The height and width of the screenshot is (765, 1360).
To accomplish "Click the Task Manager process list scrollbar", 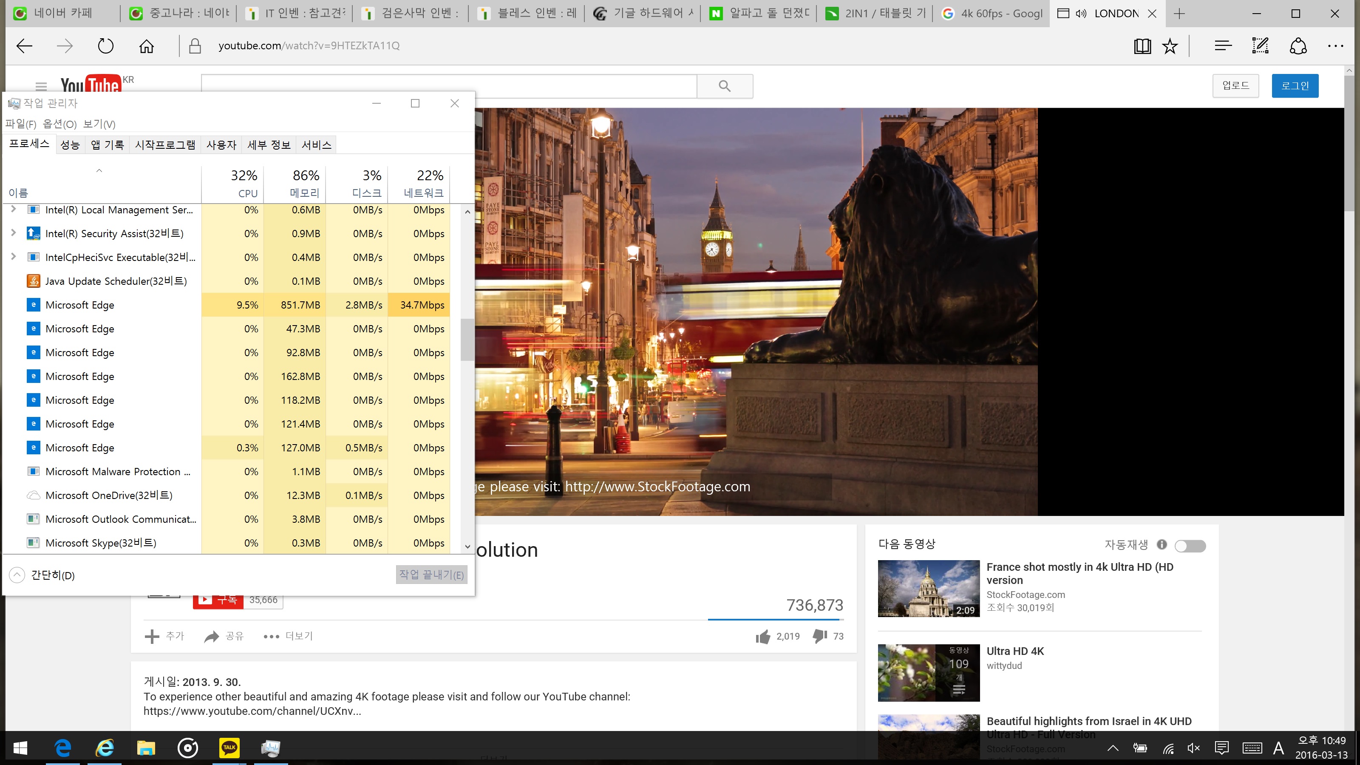I will coord(467,340).
